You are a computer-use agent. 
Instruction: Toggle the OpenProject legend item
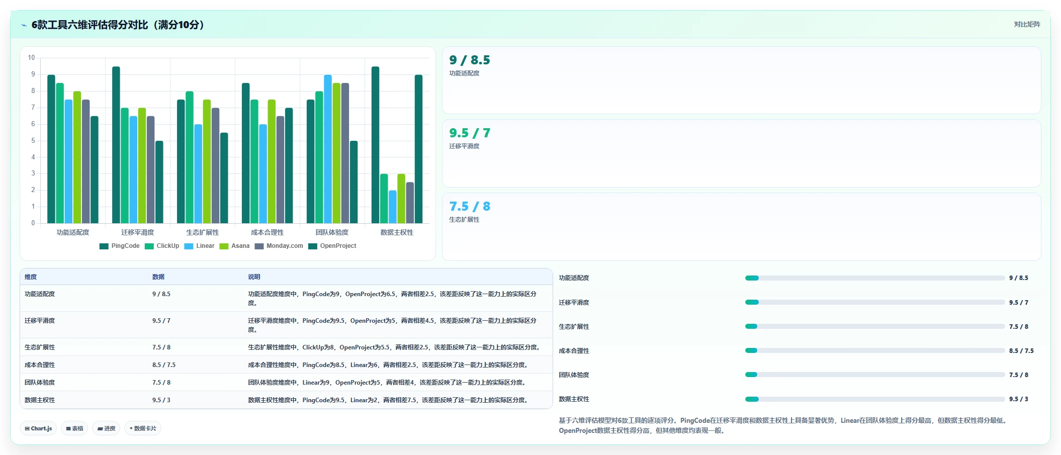point(332,246)
